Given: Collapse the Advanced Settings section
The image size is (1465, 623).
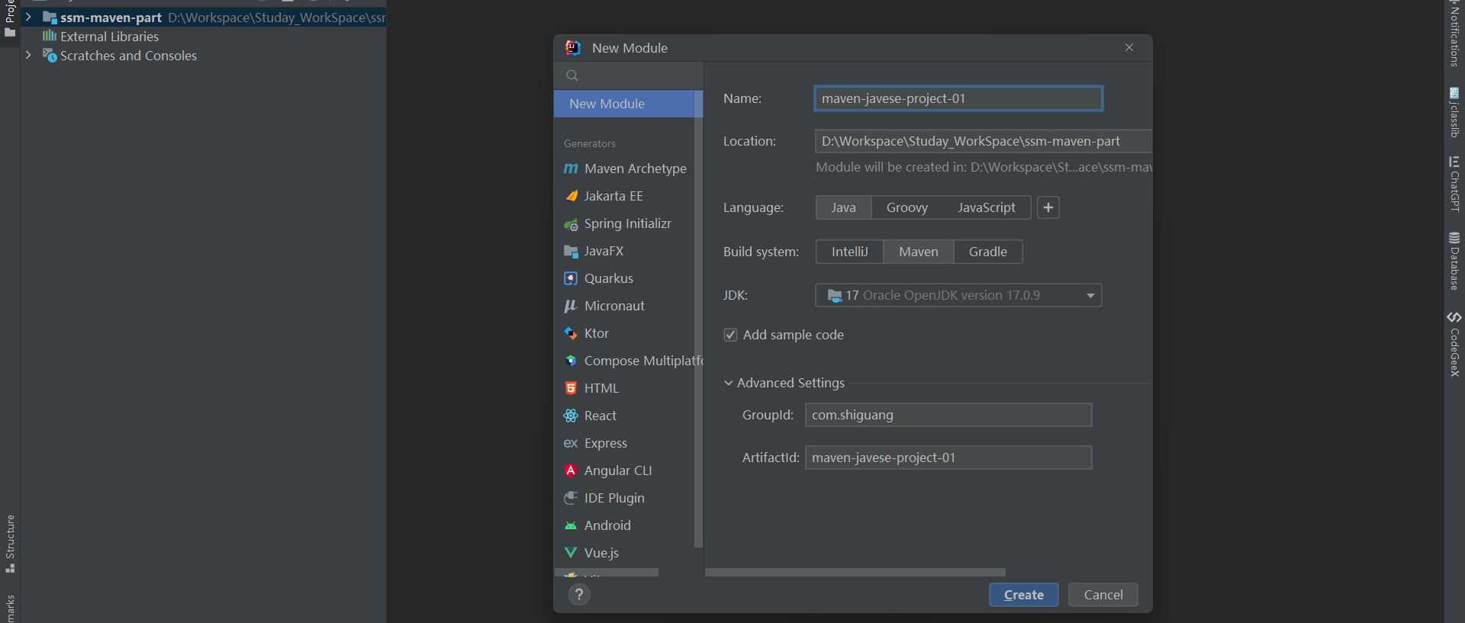Looking at the screenshot, I should [729, 383].
